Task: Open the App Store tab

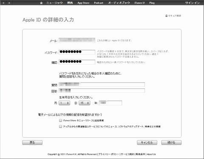Action: (x=83, y=3)
